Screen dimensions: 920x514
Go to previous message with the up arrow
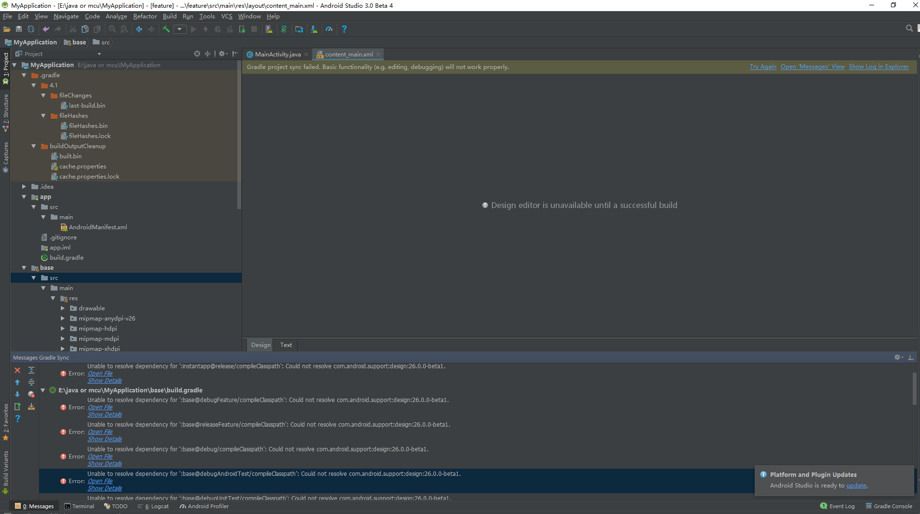[x=17, y=382]
